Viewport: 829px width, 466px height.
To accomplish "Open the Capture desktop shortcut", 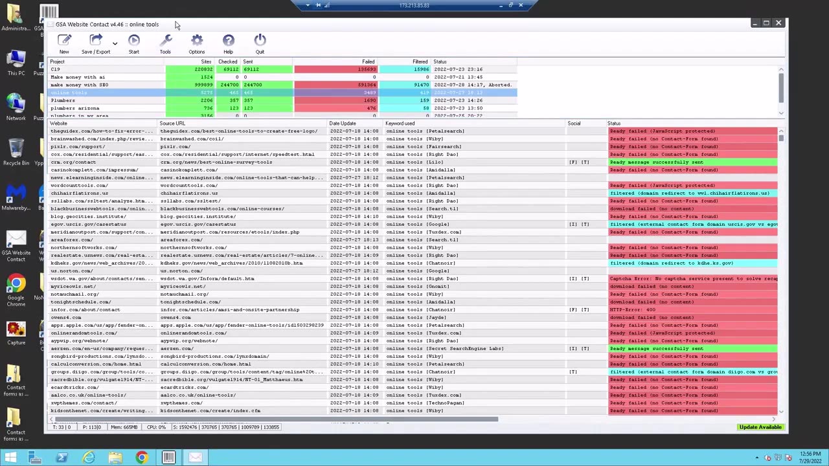I will 16,332.
